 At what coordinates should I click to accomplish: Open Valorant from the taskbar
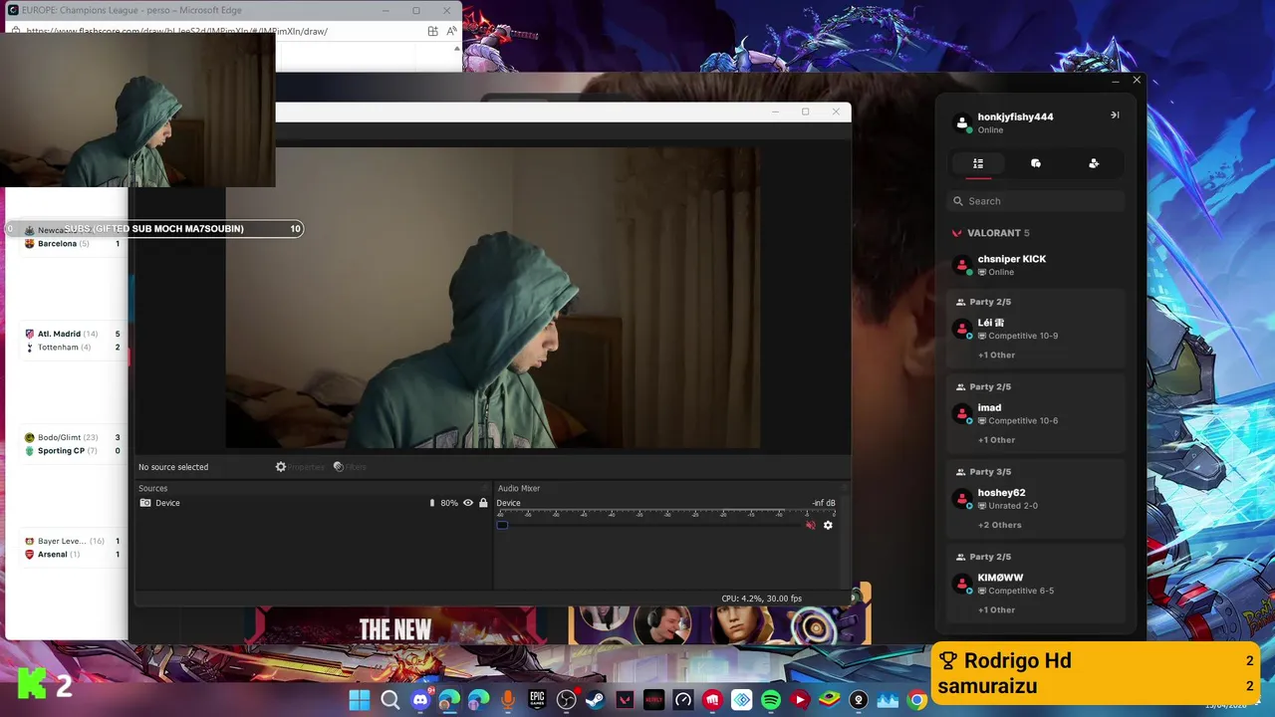coord(625,700)
